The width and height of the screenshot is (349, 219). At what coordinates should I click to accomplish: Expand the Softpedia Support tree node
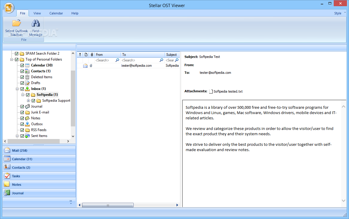[x=28, y=101]
